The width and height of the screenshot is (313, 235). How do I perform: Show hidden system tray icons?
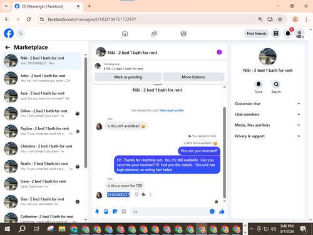click(x=252, y=229)
